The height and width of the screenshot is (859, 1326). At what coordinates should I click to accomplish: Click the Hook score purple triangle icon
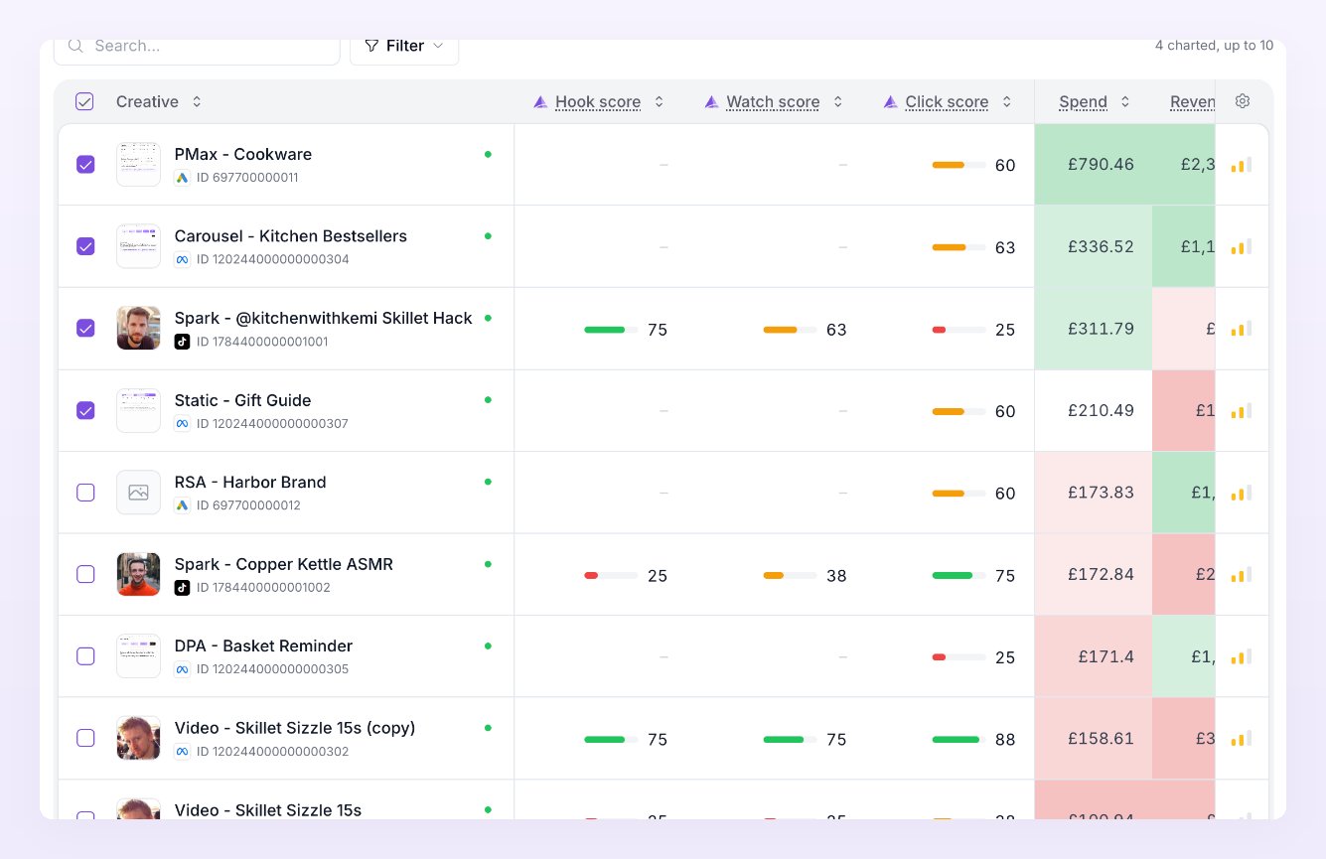[540, 101]
